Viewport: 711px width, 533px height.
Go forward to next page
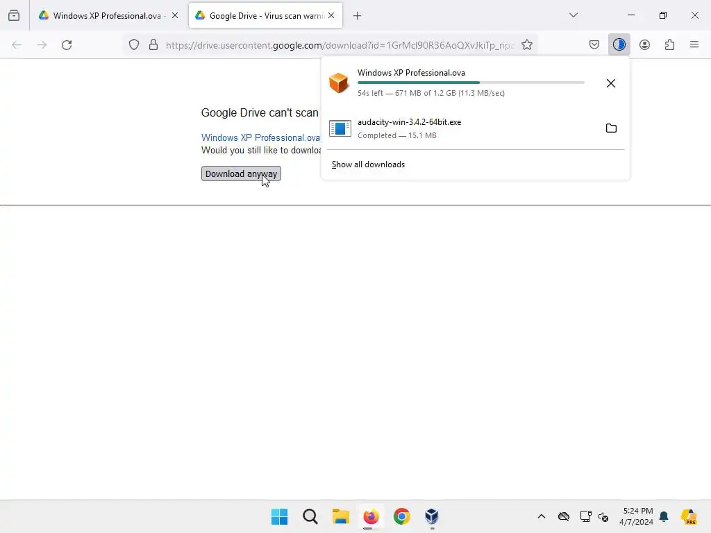tap(42, 45)
